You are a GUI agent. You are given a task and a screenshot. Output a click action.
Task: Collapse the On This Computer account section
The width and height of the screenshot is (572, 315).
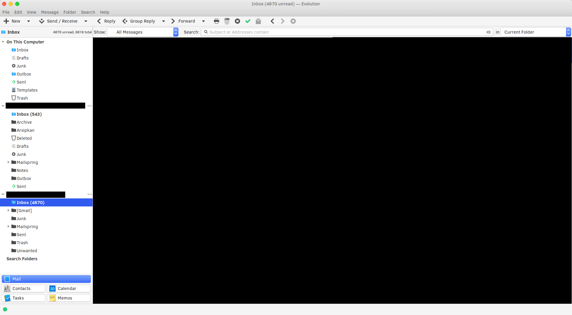click(x=3, y=42)
